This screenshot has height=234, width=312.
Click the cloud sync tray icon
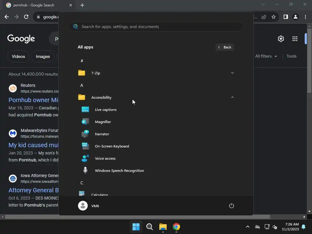(x=257, y=227)
